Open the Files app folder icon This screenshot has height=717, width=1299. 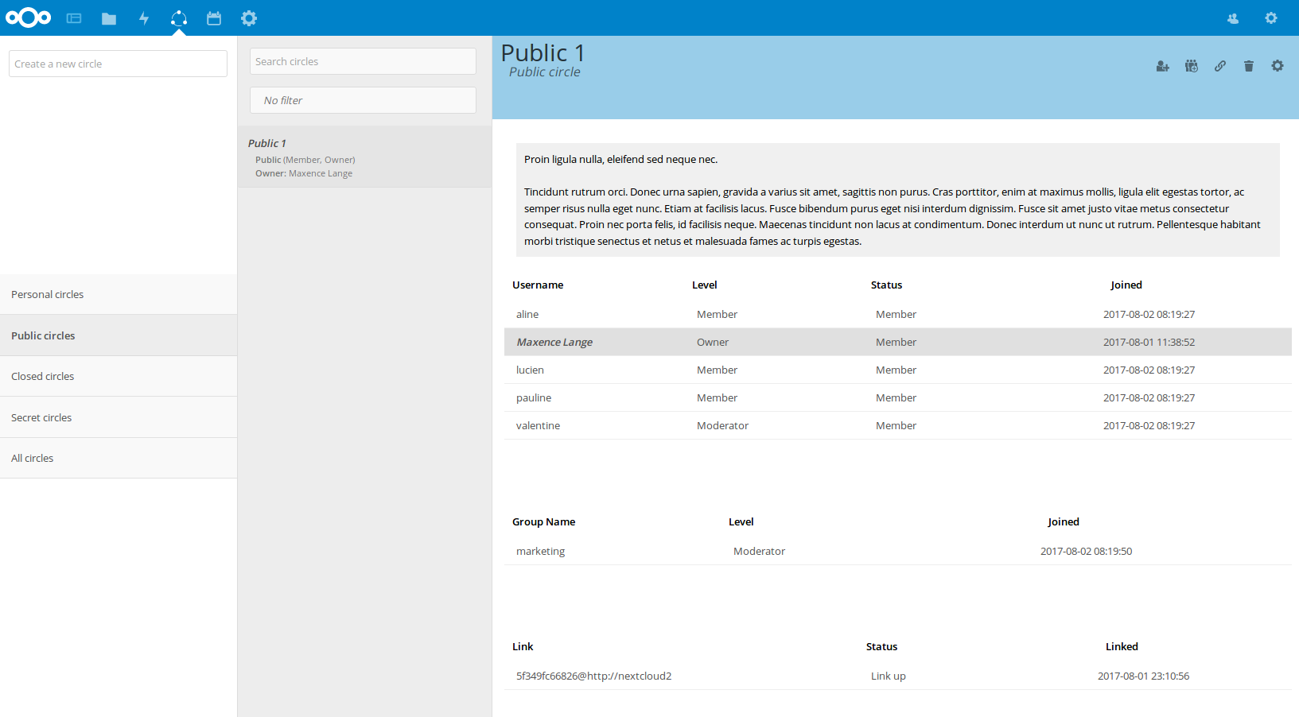click(x=109, y=18)
